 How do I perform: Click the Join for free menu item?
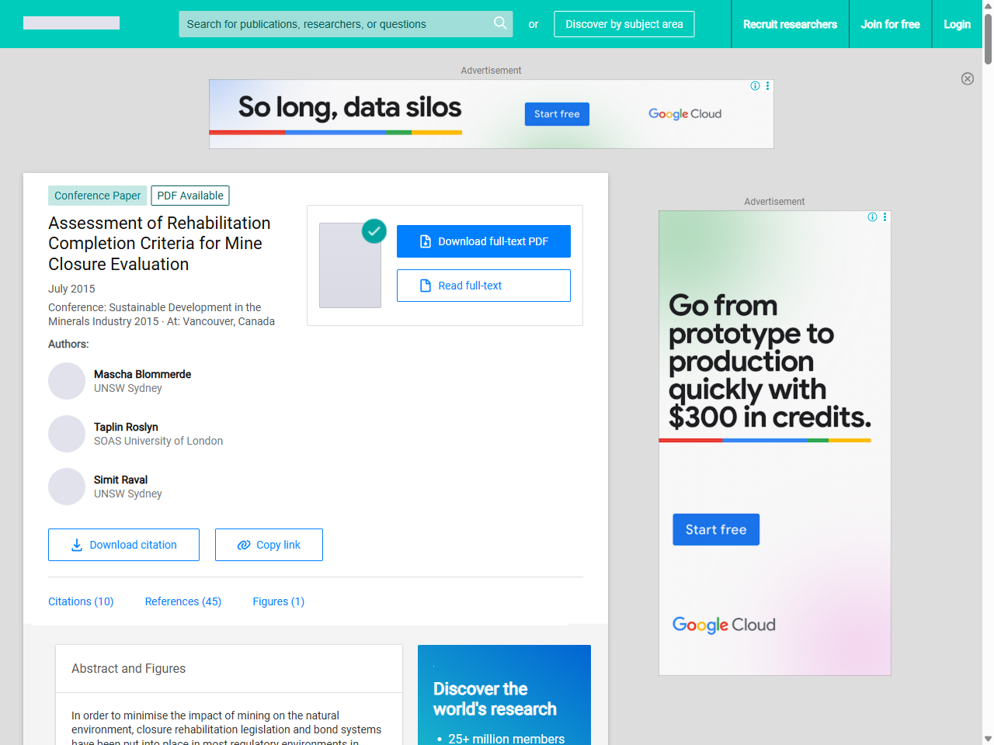click(x=890, y=24)
